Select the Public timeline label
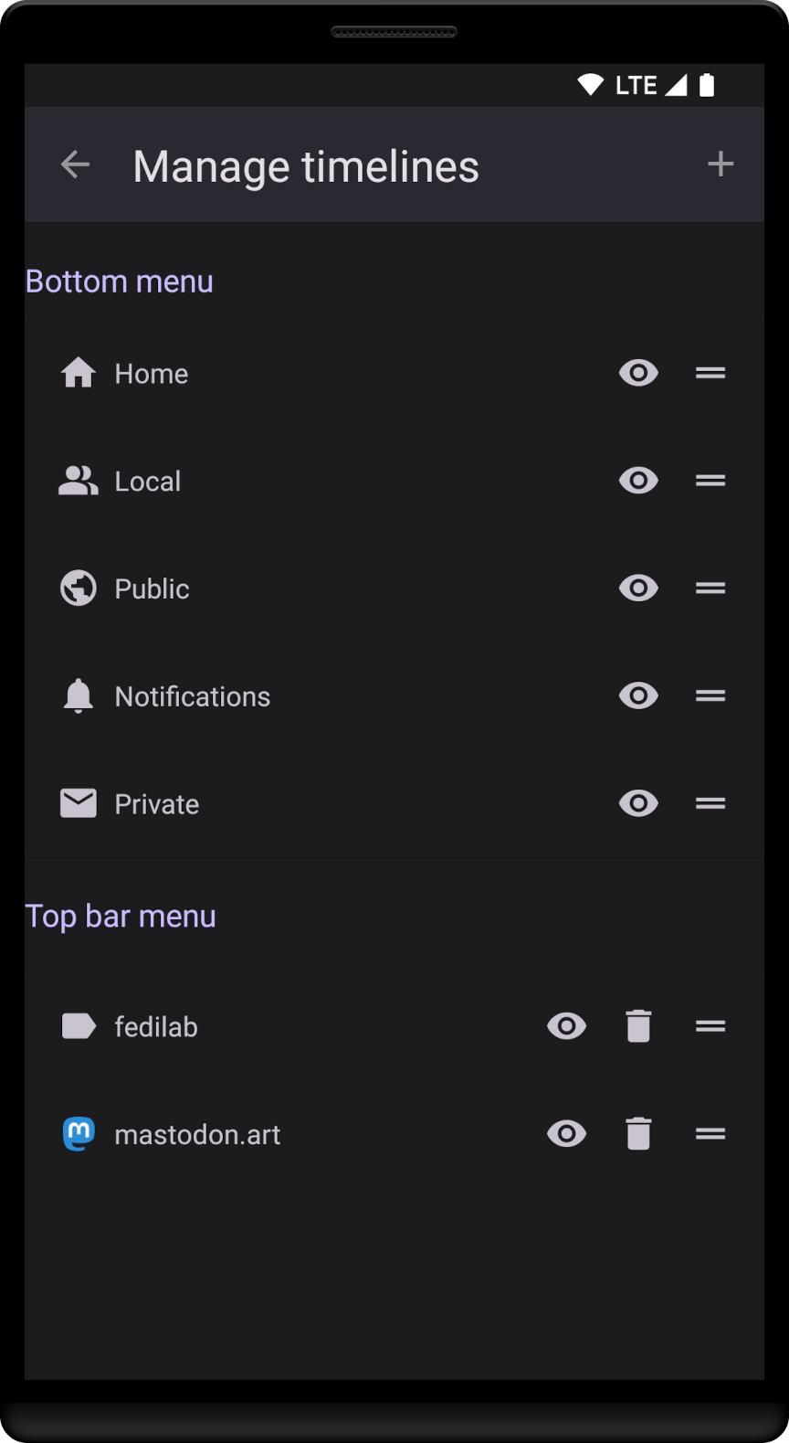The width and height of the screenshot is (789, 1443). tap(152, 589)
